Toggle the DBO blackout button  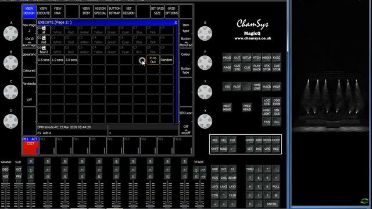[x=5, y=170]
